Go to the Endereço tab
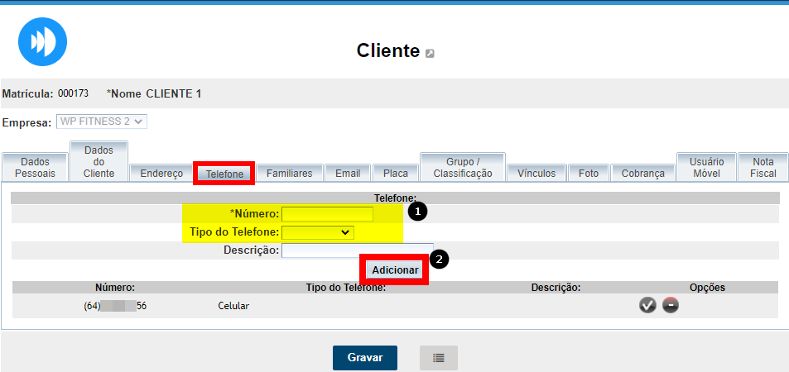789x372 pixels. (161, 174)
